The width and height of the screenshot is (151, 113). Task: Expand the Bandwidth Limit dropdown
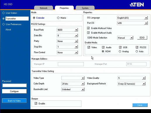coord(73,89)
